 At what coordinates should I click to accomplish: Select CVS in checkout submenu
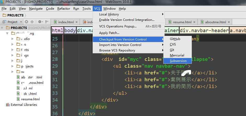pyautogui.click(x=178, y=44)
